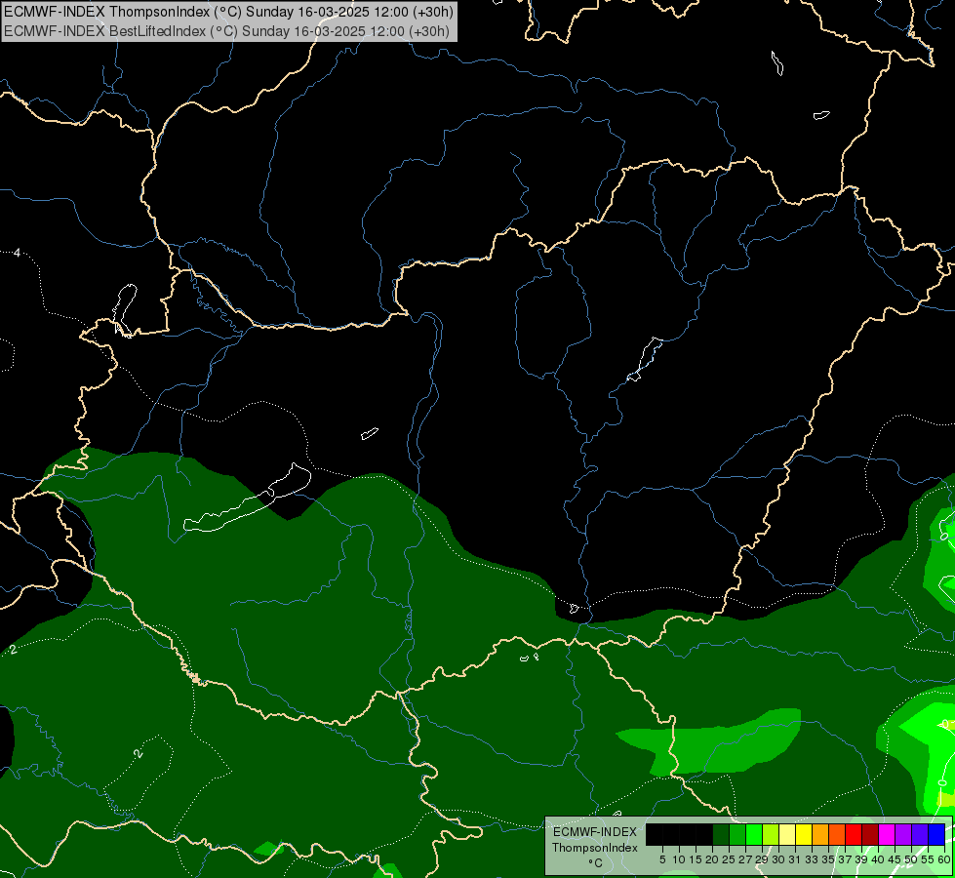Click legend scale value "10"

pyautogui.click(x=679, y=859)
